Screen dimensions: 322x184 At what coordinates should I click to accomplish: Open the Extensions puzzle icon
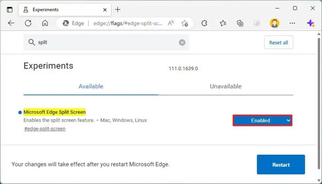click(x=204, y=23)
